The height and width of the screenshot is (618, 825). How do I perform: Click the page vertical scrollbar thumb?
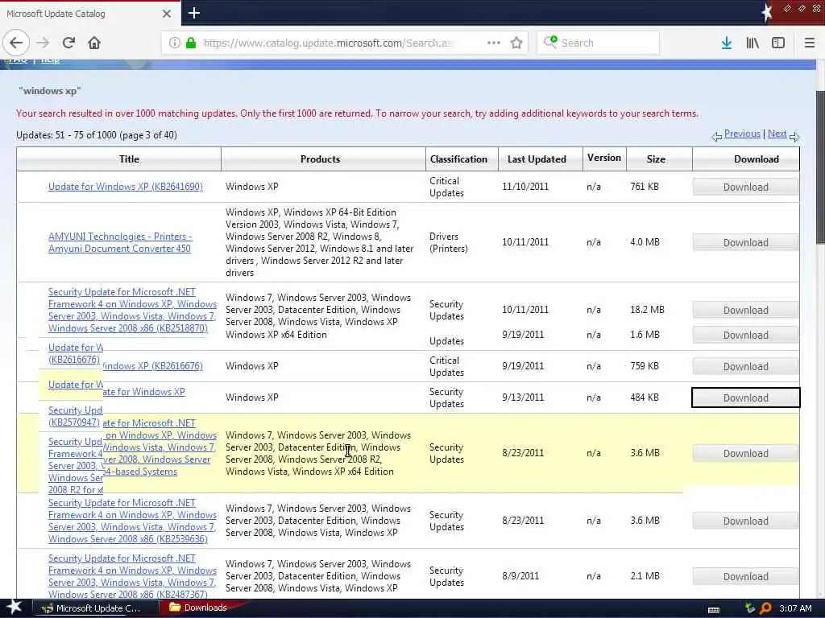click(820, 167)
